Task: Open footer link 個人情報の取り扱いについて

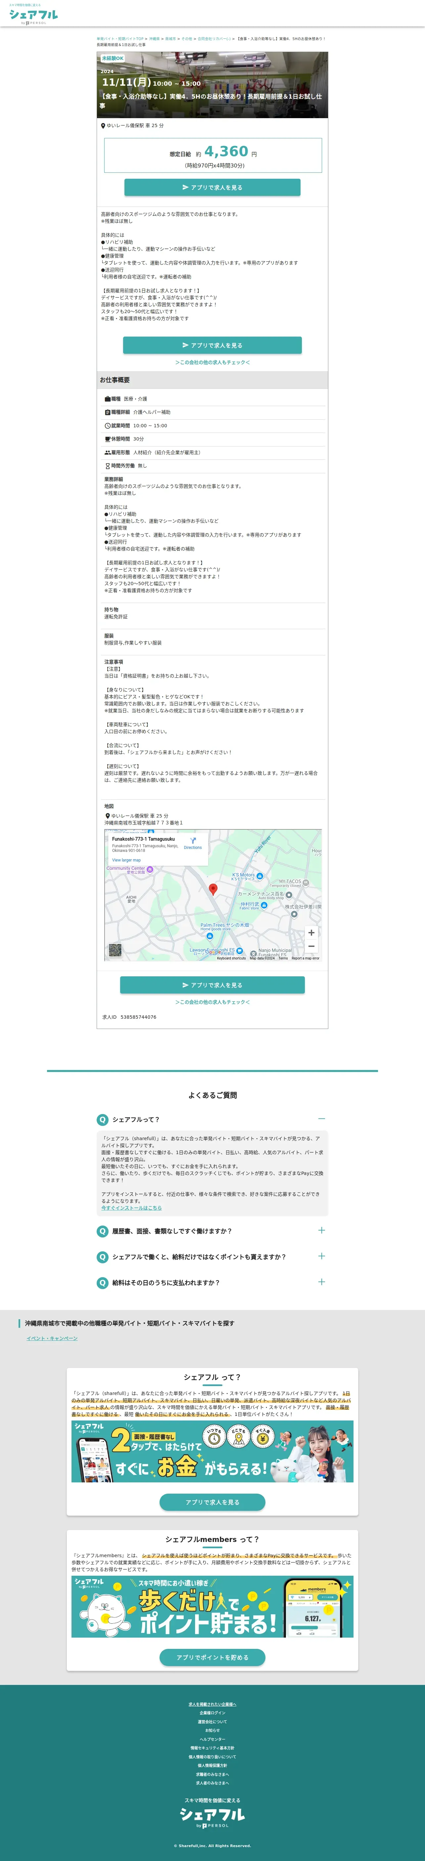Action: (212, 1757)
